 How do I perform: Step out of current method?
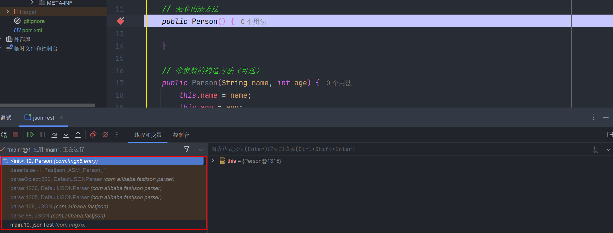click(x=78, y=135)
